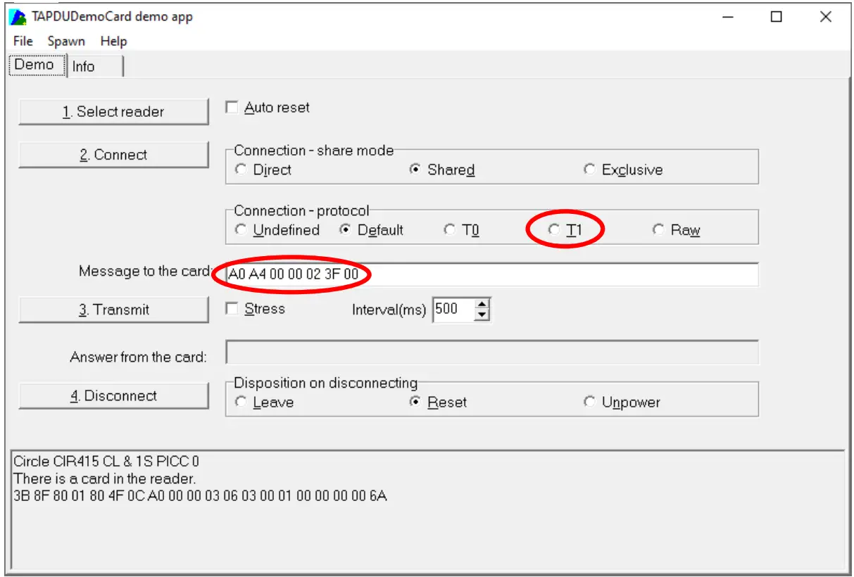Click the 3. Transmit button
The image size is (854, 577).
(113, 310)
